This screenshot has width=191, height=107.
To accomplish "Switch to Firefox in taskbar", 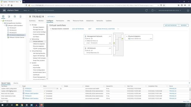I will point(41,105).
